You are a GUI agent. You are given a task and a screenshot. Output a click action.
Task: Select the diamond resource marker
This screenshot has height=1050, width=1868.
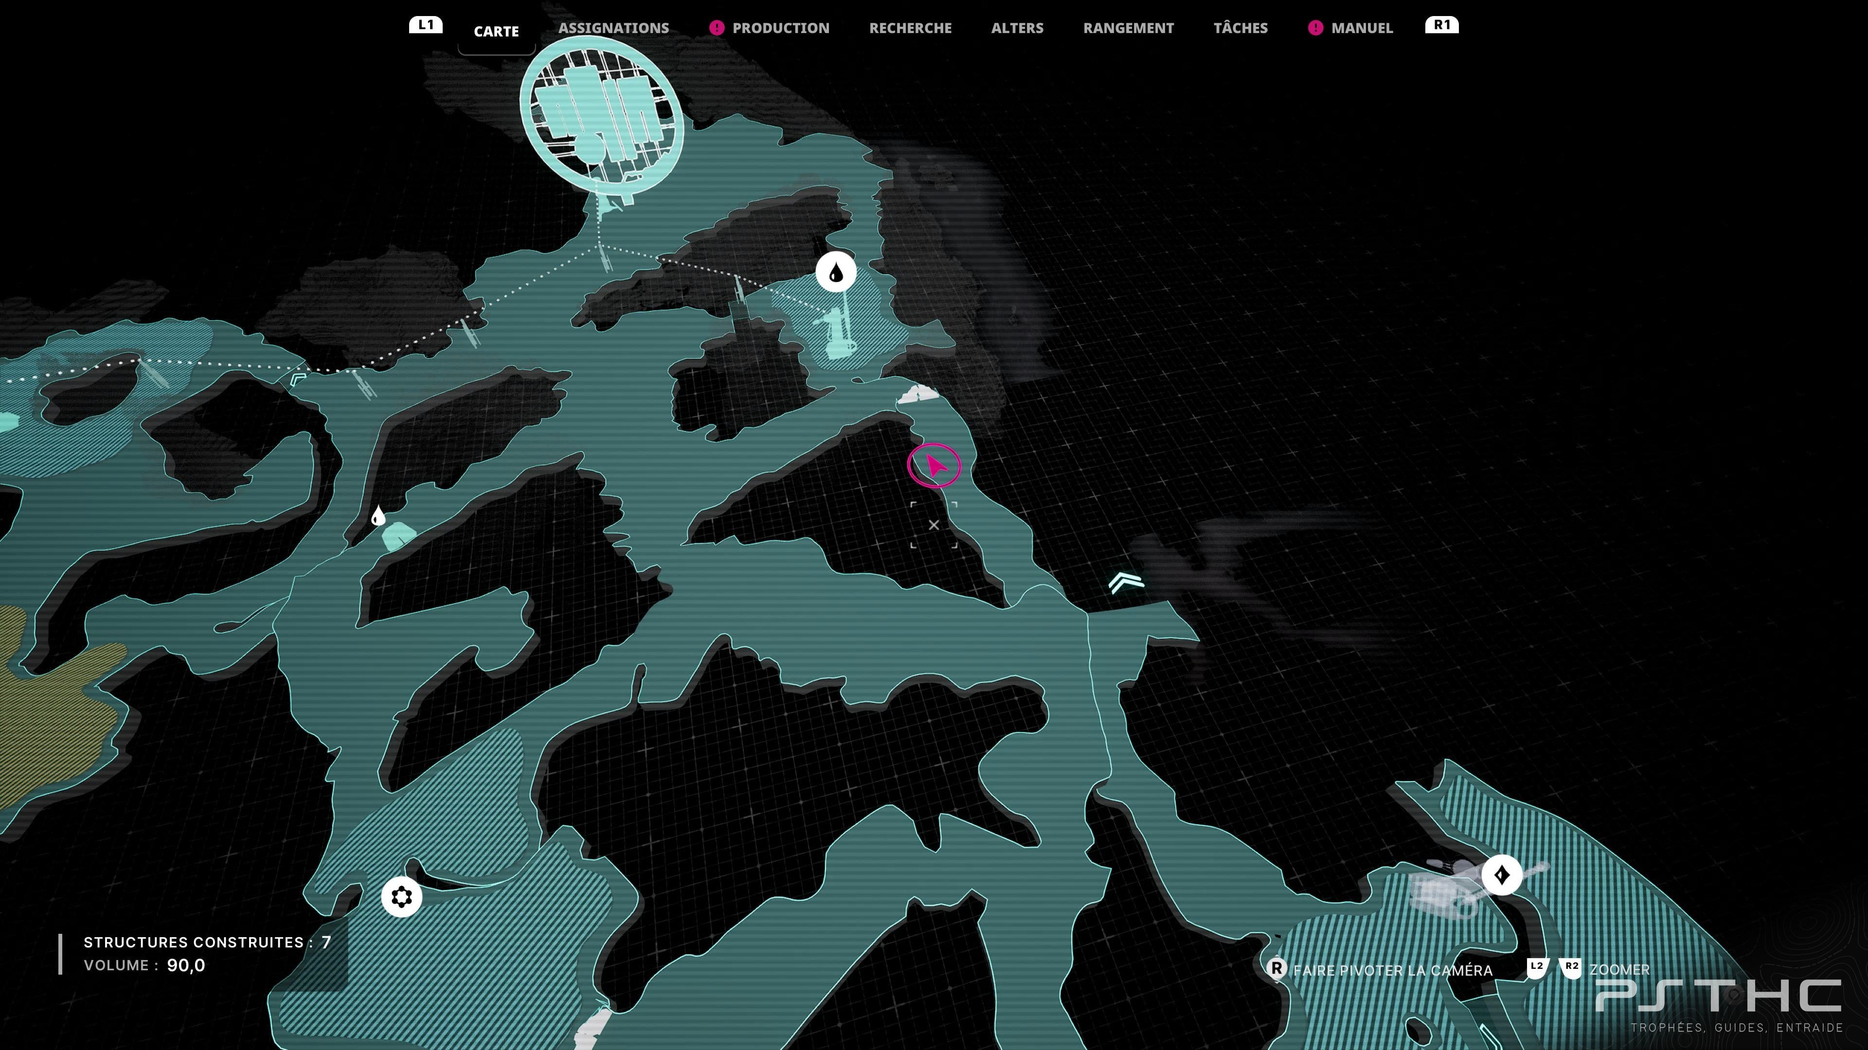[1502, 875]
